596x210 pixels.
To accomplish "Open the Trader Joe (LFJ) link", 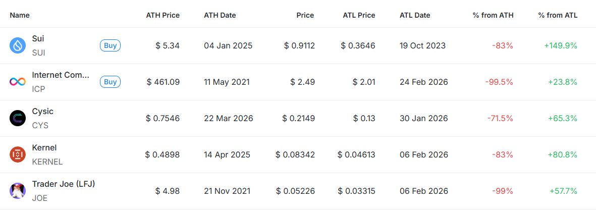I will tap(63, 184).
